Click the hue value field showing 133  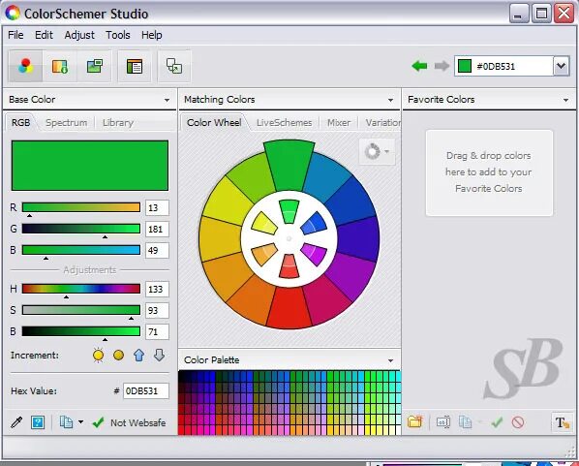pyautogui.click(x=157, y=289)
